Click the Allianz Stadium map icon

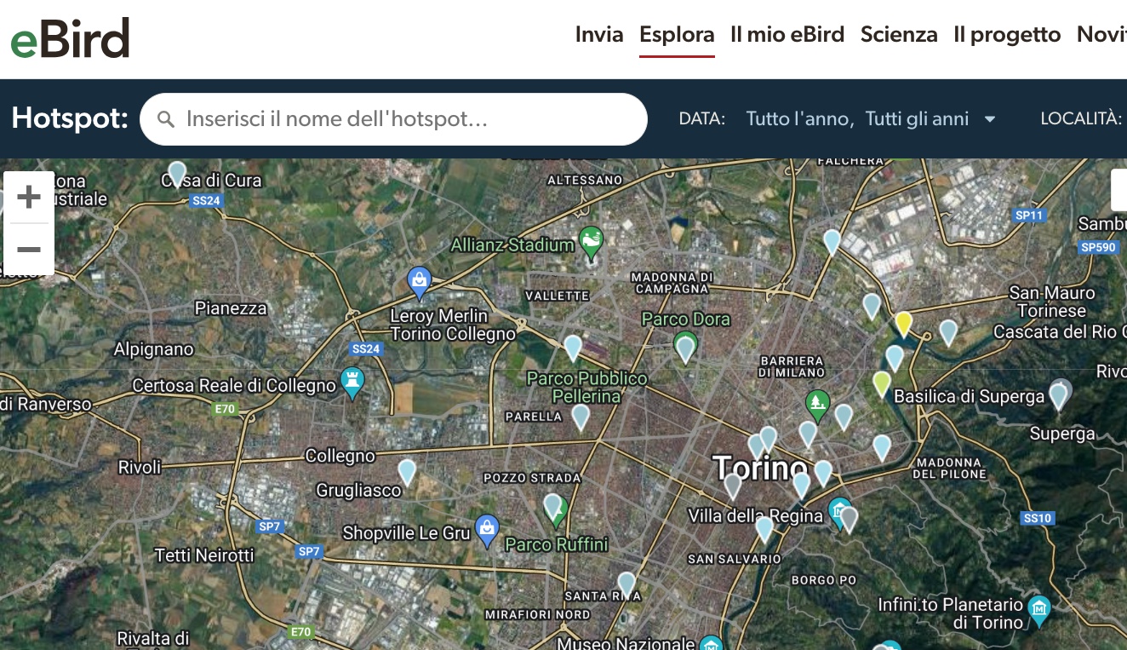point(591,240)
